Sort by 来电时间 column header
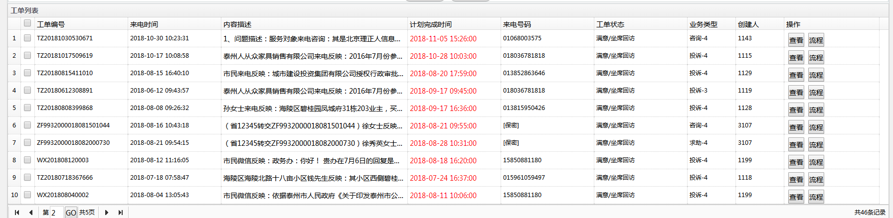 (144, 24)
